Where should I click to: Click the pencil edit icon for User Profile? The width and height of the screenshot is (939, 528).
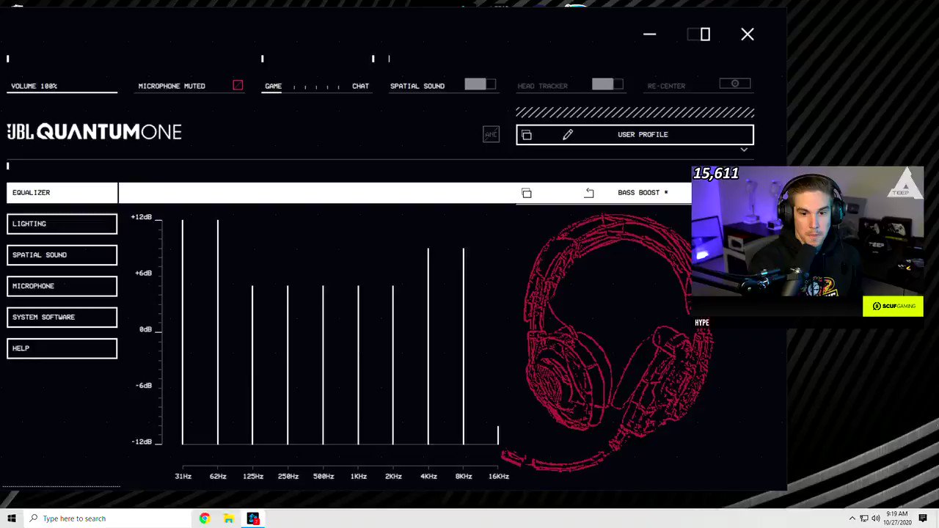567,135
